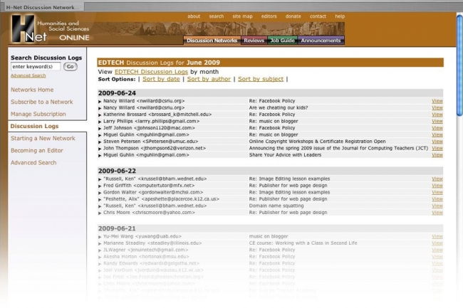The height and width of the screenshot is (308, 463).
Task: Expand Jeff Johnson's row arrow
Action: (100, 129)
